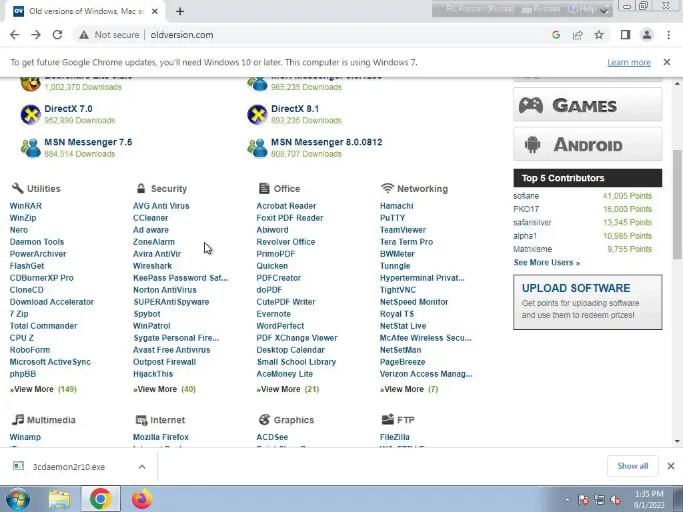Viewport: 683px width, 512px height.
Task: Click the Office document icon
Action: 264,188
